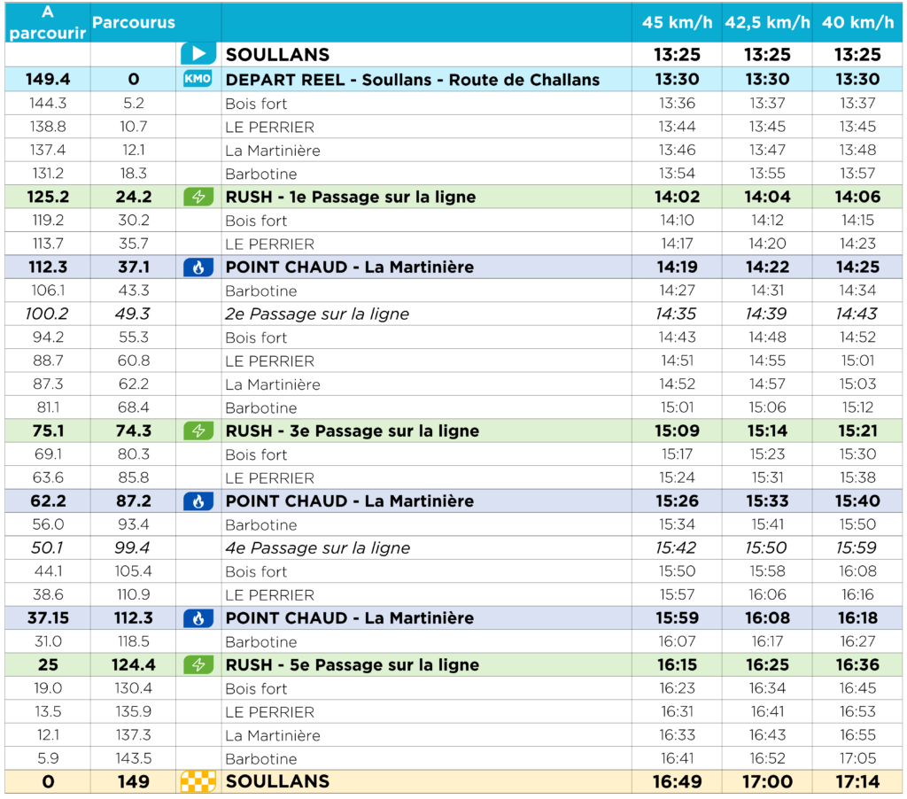Click the green lightning icon for RUSH 1e Passage
Viewport: 907px width, 799px height.
[x=198, y=197]
